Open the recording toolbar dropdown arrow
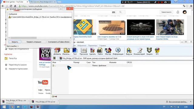 pyautogui.click(x=122, y=2)
